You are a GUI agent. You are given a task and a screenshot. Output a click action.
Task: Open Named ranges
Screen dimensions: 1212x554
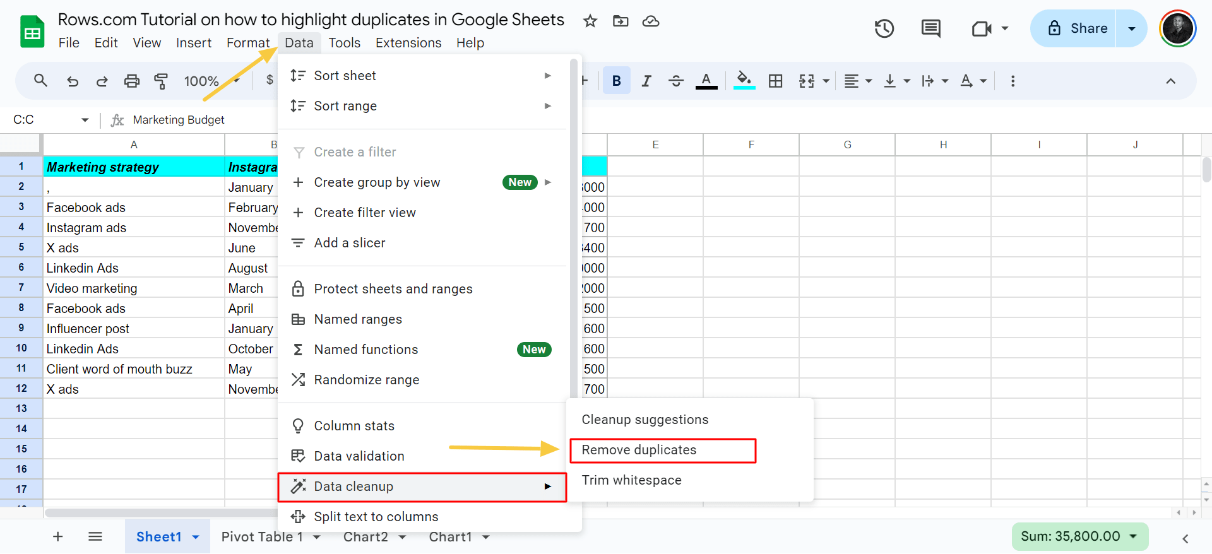[422, 319]
